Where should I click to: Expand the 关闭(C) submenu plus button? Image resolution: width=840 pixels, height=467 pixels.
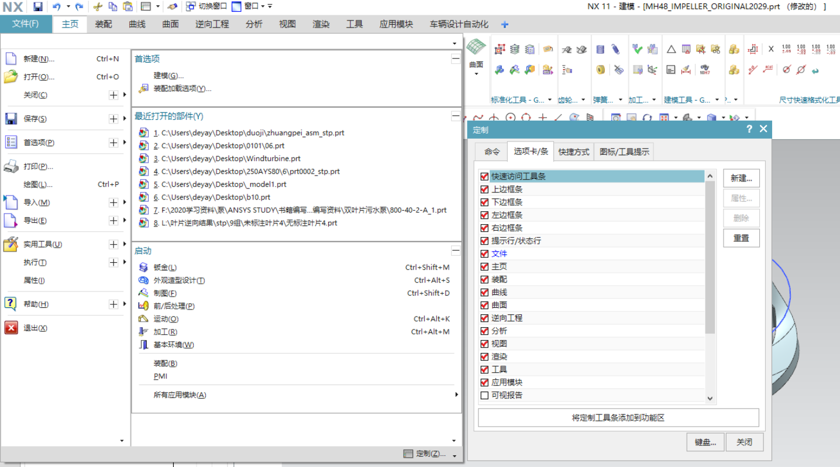click(113, 95)
